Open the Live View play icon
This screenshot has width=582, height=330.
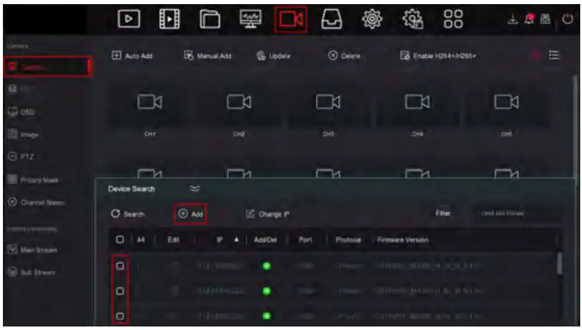[129, 19]
